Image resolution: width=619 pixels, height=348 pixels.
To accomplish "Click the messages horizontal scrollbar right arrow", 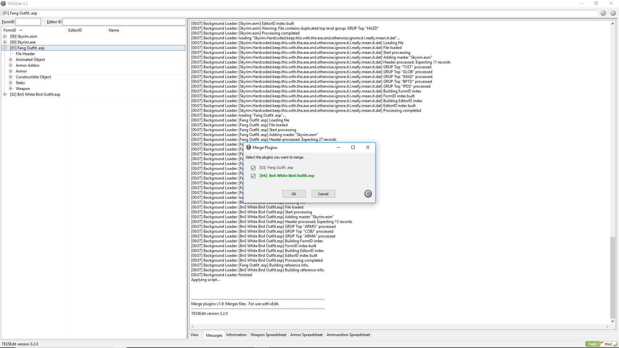I will coord(607,327).
